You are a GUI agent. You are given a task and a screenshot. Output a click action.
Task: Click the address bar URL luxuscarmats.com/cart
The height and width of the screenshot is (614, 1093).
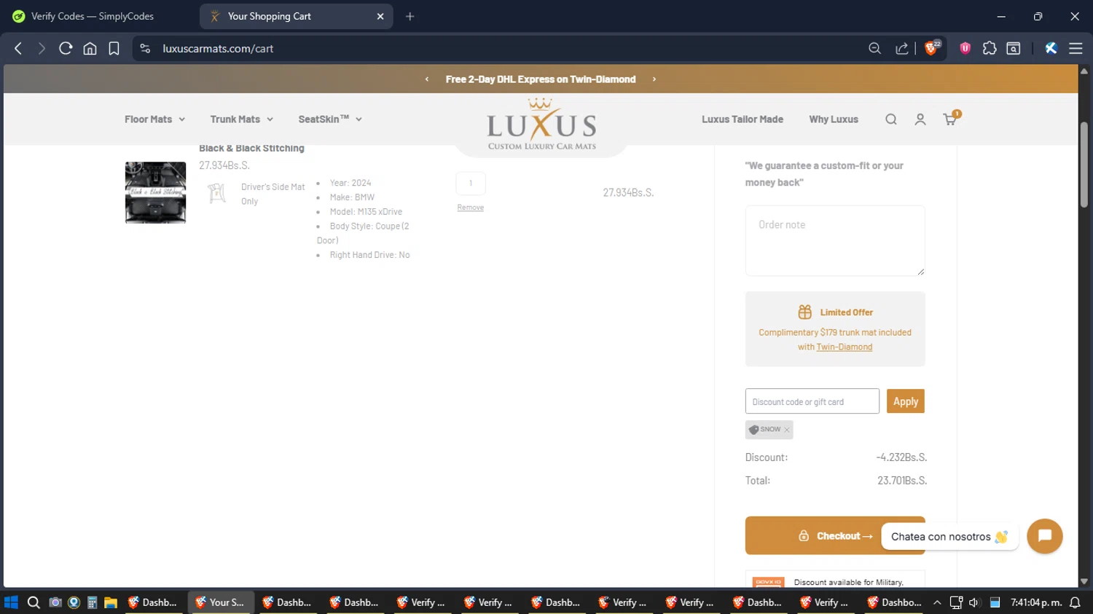218,49
